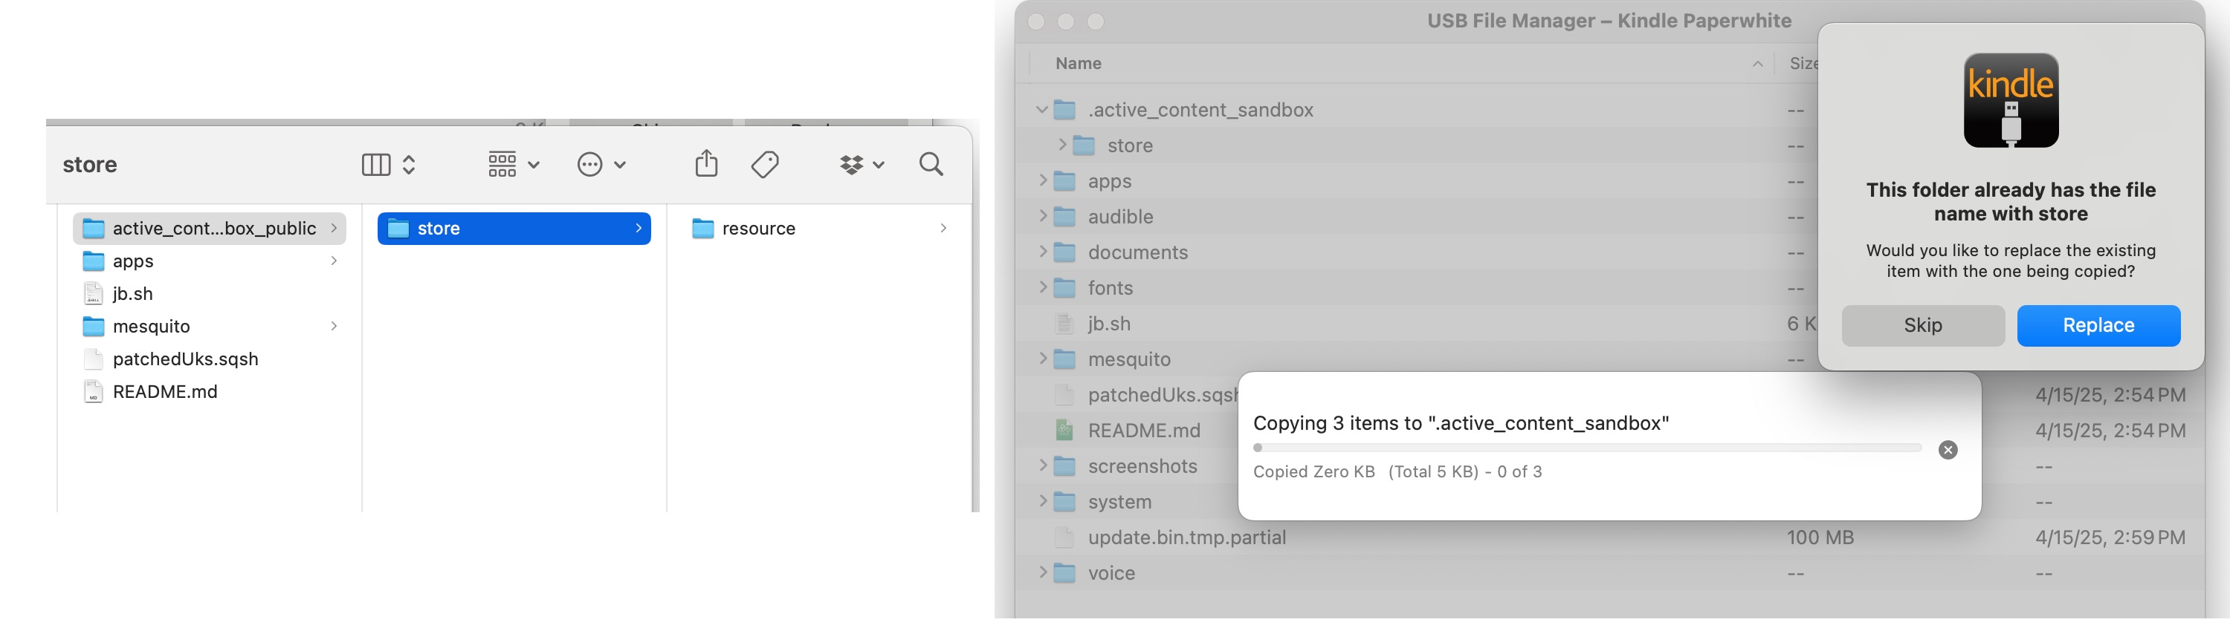2230x631 pixels.
Task: Click apps folder icon in USB File Manager
Action: pyautogui.click(x=1064, y=180)
